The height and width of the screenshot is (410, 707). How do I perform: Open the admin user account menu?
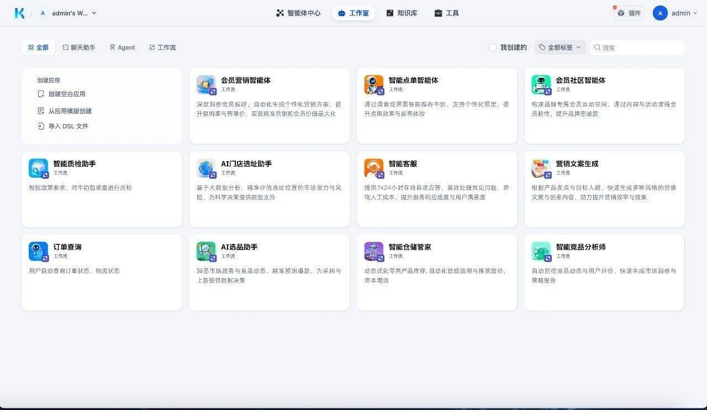coord(675,13)
